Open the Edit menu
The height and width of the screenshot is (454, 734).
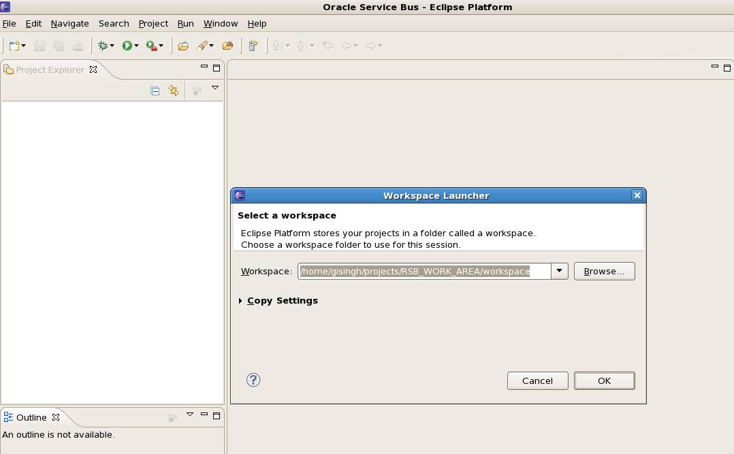click(33, 23)
